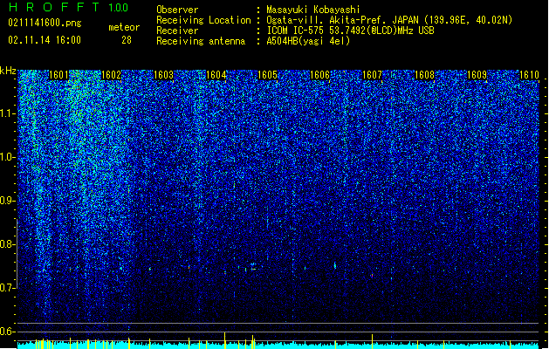Click the meteor label
This screenshot has height=349, width=549.
124,27
